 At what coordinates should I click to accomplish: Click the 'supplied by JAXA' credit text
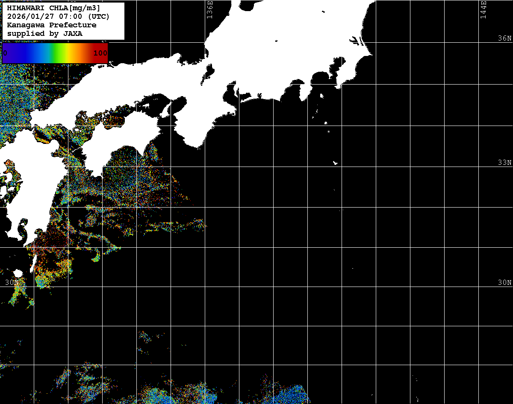45,33
